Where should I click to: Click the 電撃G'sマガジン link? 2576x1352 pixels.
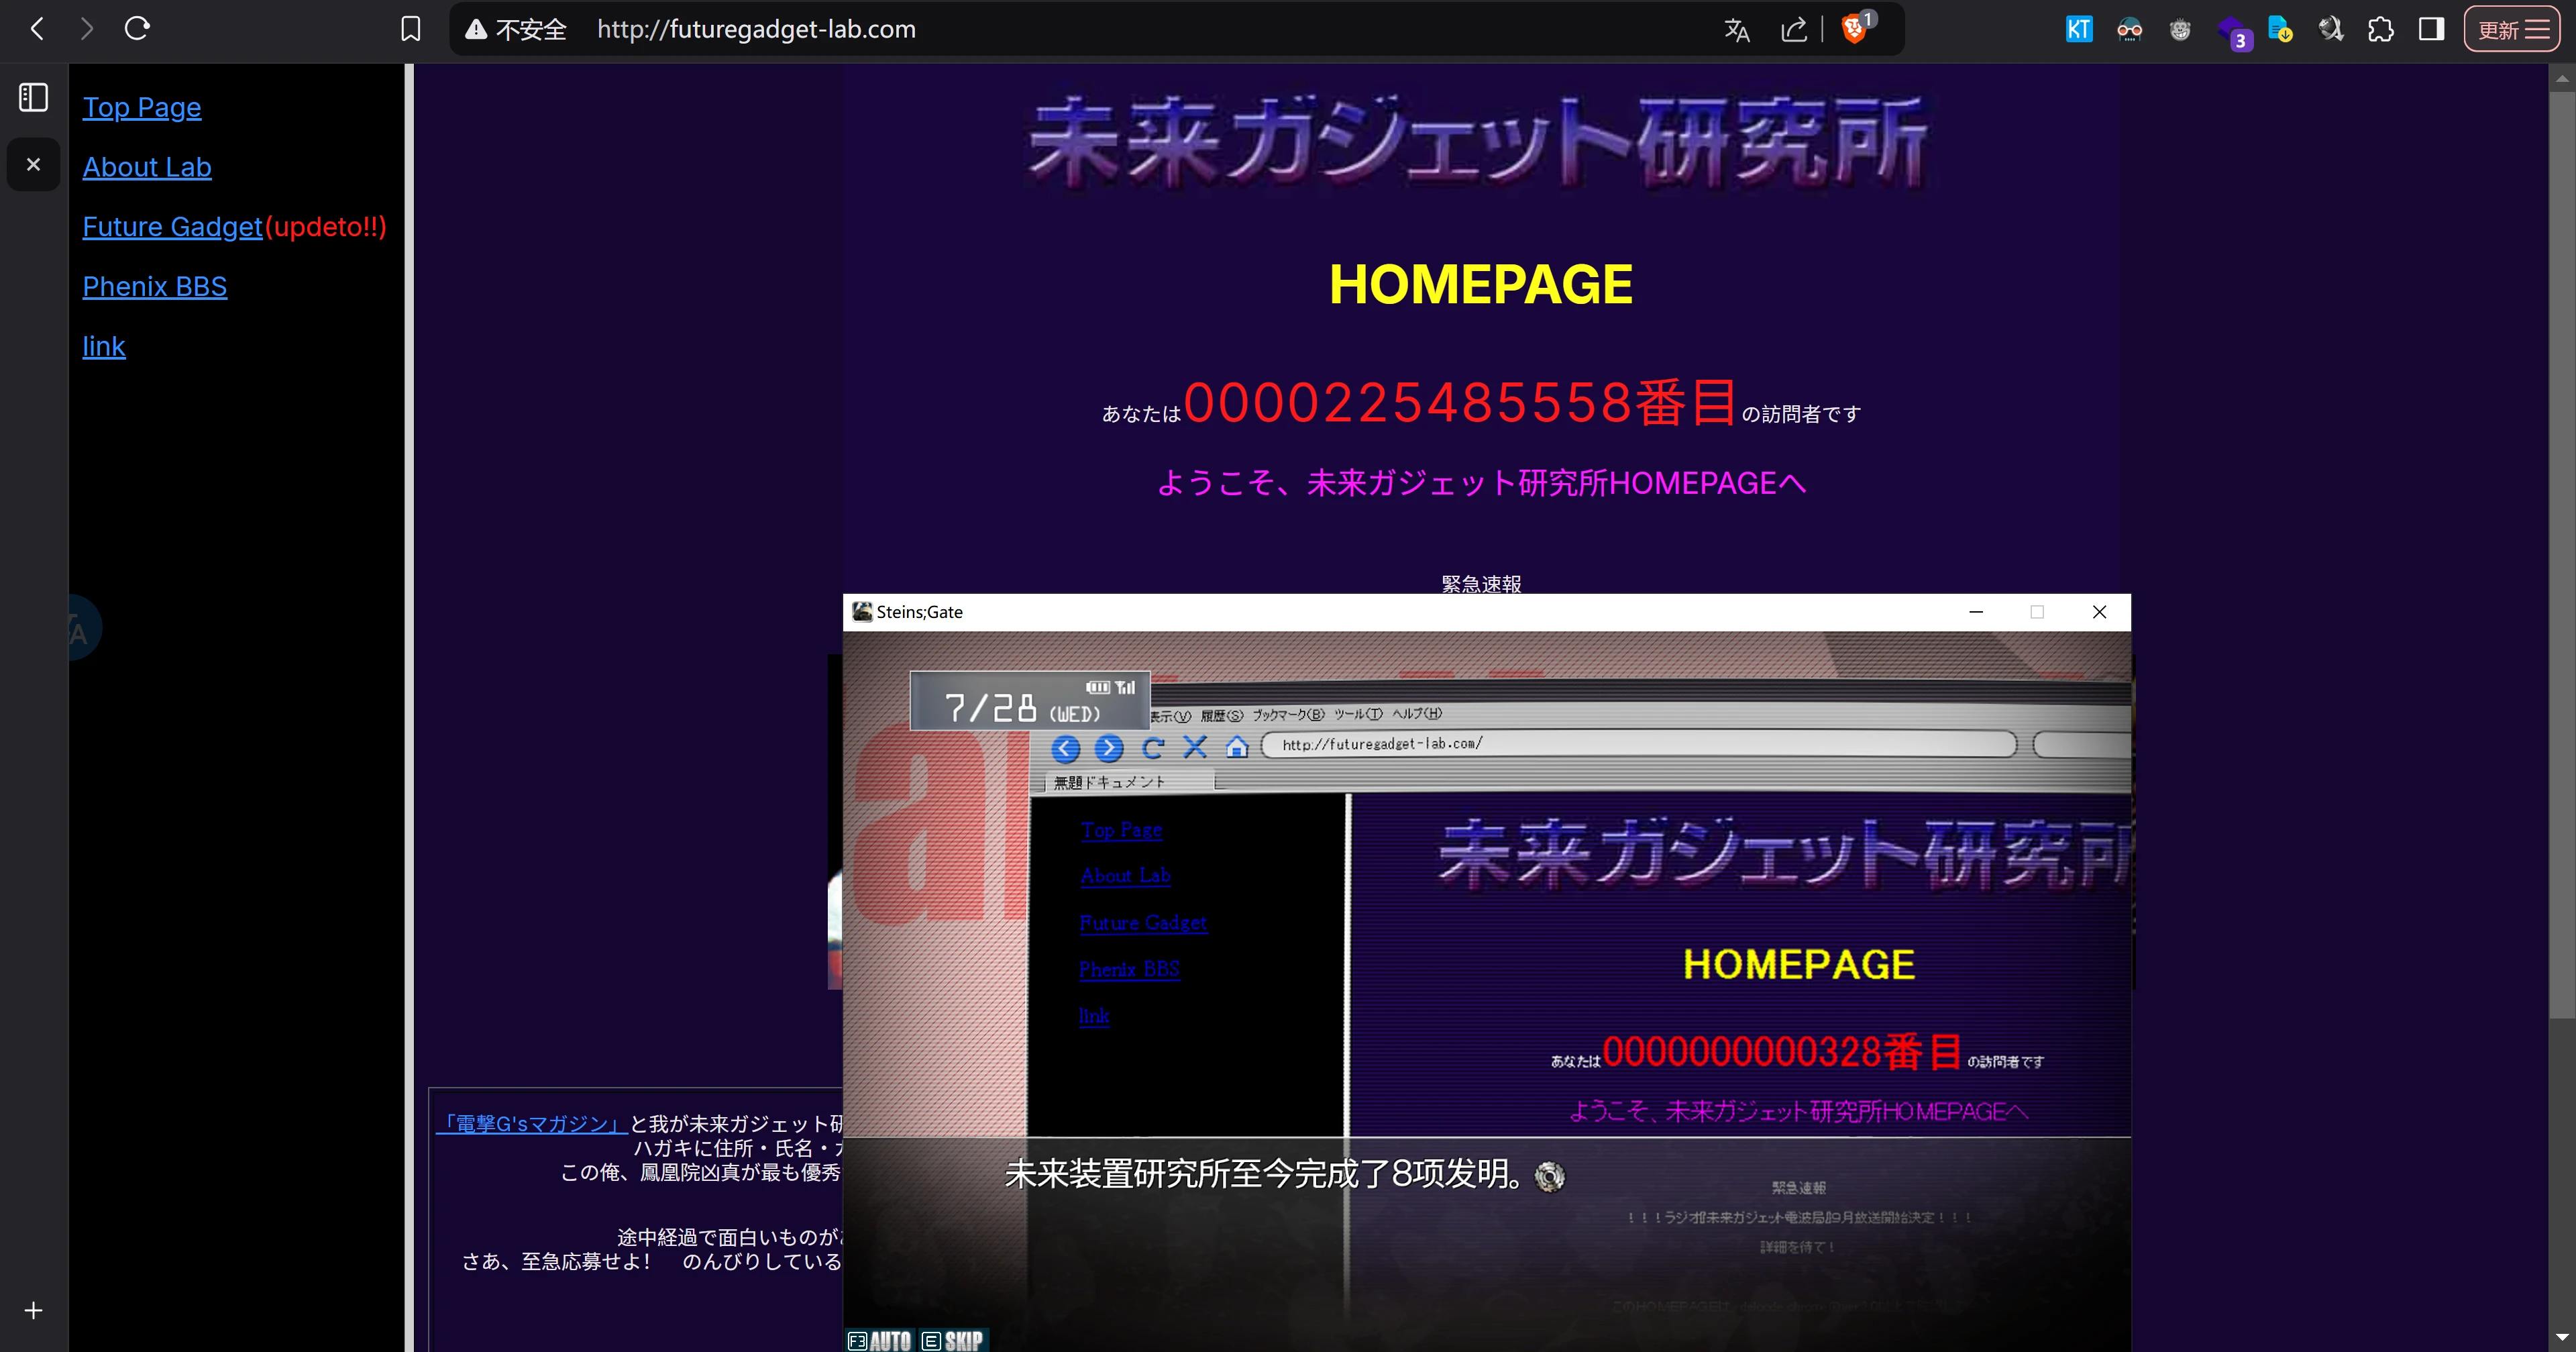(x=532, y=1123)
